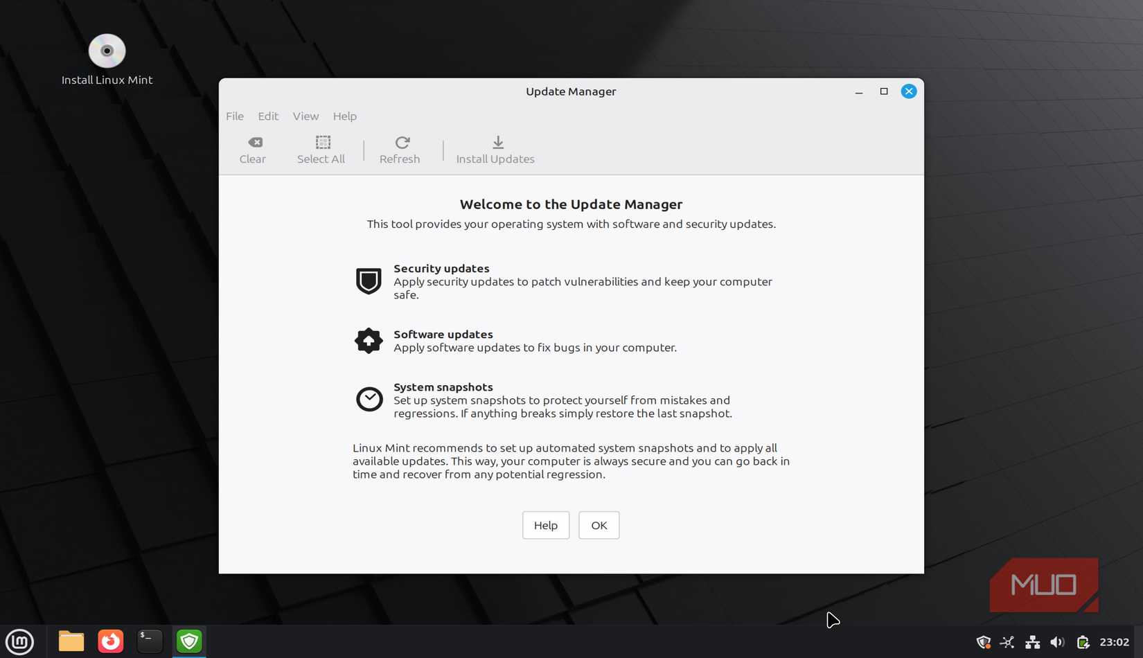Adjust volume via the speaker tray icon
The height and width of the screenshot is (658, 1143).
point(1057,641)
